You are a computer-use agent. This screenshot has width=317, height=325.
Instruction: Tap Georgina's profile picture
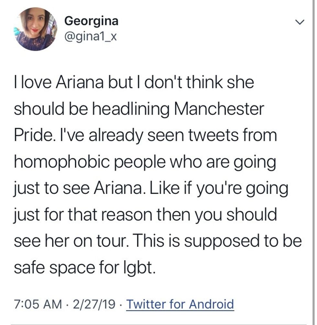click(36, 29)
